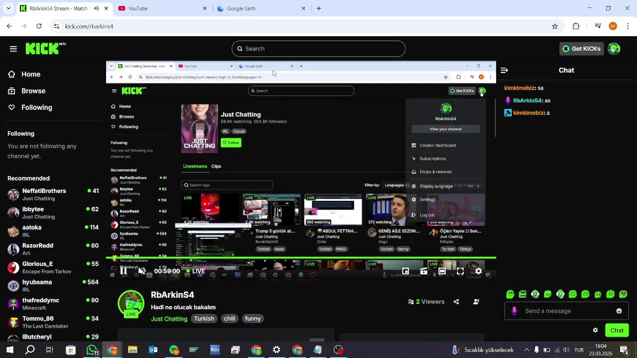Open a new browser tab
The image size is (637, 358).
[318, 8]
